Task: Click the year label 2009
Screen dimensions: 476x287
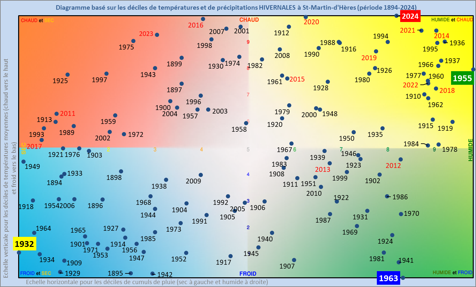Action: [193, 181]
